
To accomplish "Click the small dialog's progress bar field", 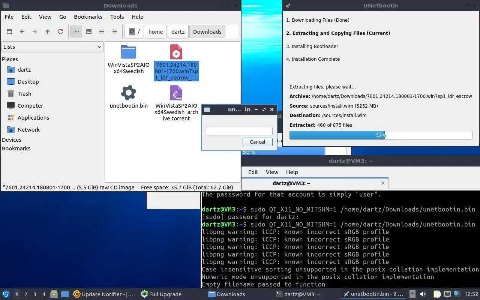I will (239, 131).
